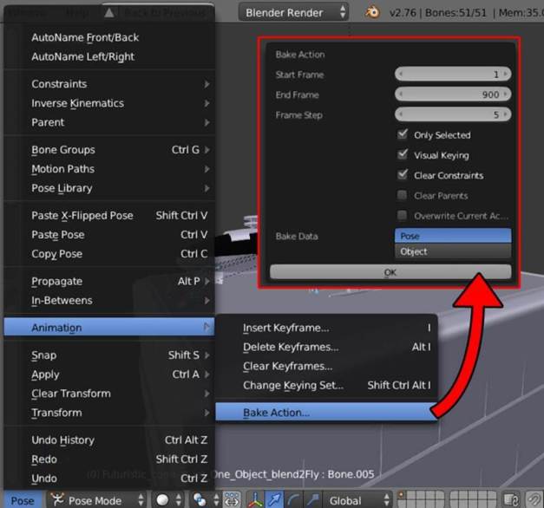Open the Transform submenu
This screenshot has width=544, height=508.
[x=109, y=413]
